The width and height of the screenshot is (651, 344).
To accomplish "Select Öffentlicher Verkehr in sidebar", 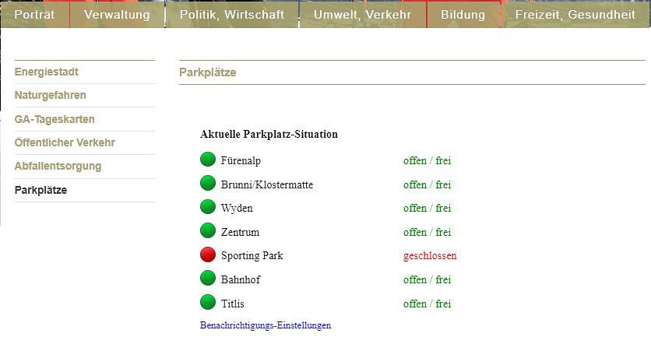I will point(65,142).
